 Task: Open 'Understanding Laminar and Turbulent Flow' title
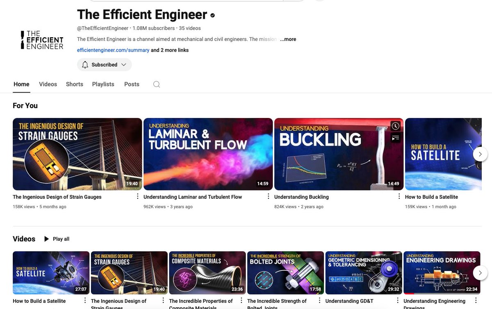pyautogui.click(x=193, y=197)
